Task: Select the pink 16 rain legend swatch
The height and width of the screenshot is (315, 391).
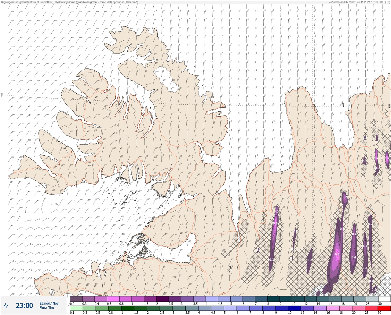Action: [333, 308]
